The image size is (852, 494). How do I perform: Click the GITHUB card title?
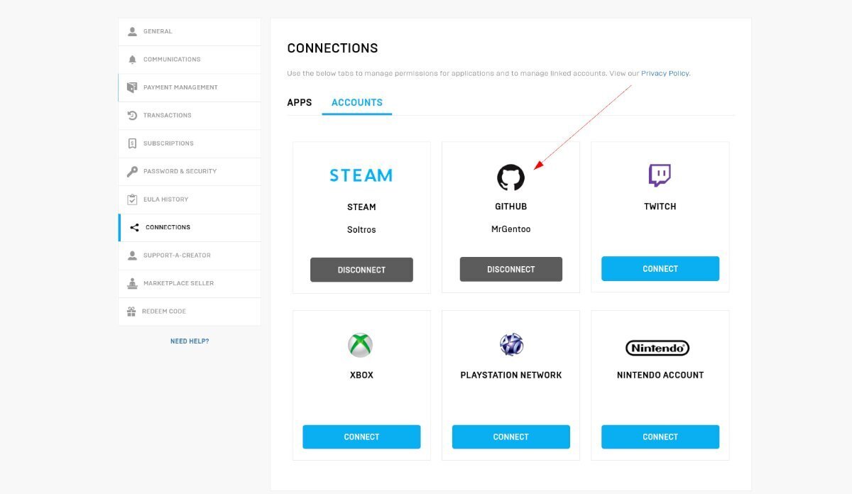(510, 207)
